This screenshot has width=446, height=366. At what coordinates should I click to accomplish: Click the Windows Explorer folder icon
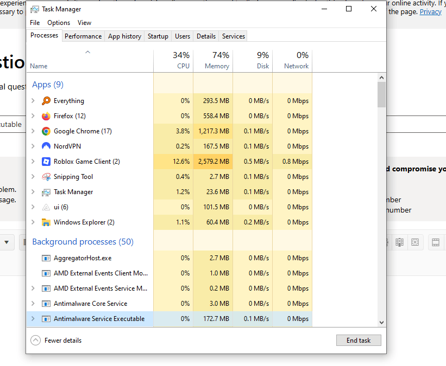46,222
